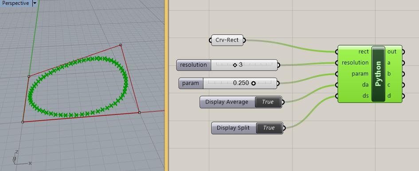Select the Crv-Rect parameter component
The width and height of the screenshot is (419, 171).
click(x=227, y=40)
